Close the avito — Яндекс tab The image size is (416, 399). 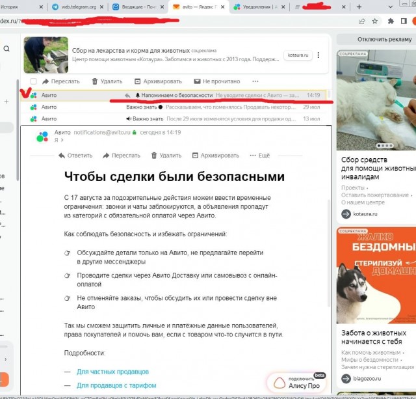coord(222,7)
